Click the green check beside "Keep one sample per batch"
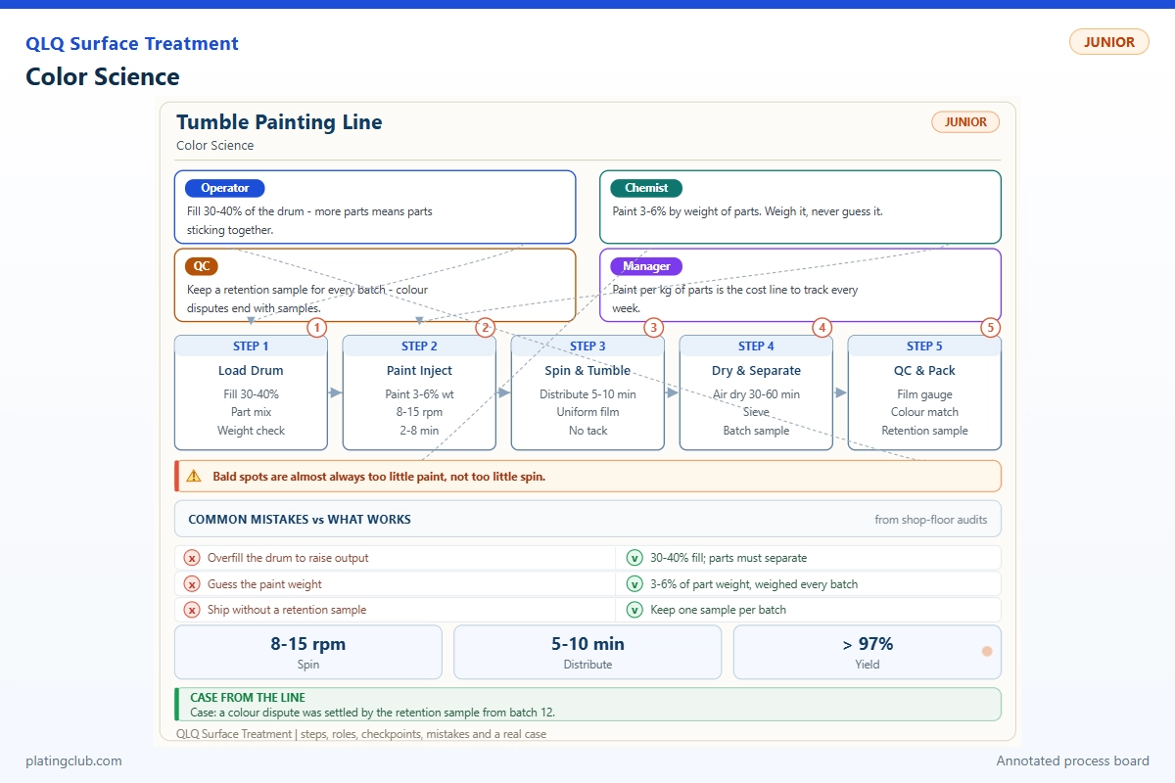Screen dimensions: 1175x783 (634, 610)
